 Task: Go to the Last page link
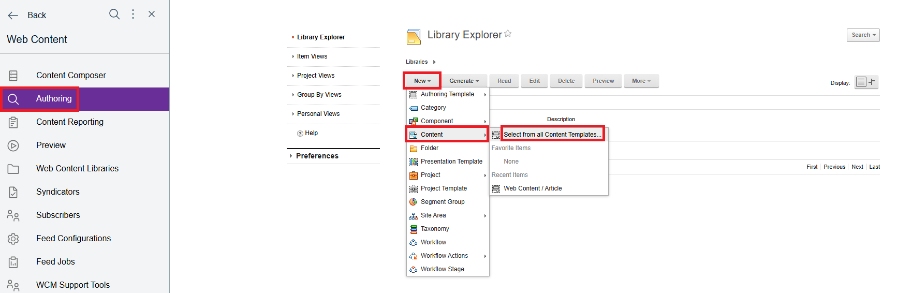[875, 167]
